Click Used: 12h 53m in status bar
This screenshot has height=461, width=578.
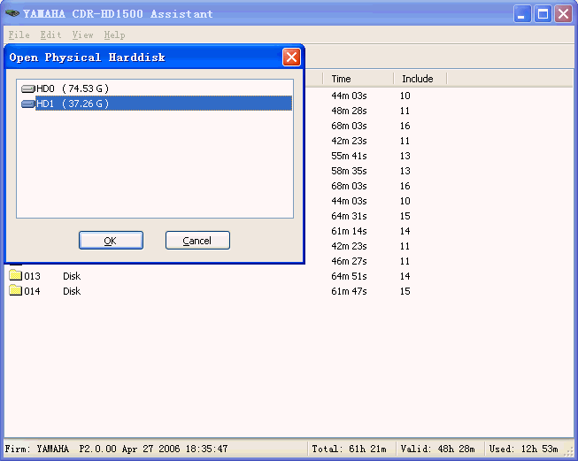click(x=523, y=449)
